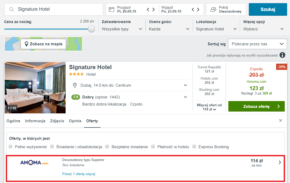Tick Bezpłatne śniadanie checkbox
This screenshot has width=290, height=183.
click(x=107, y=146)
